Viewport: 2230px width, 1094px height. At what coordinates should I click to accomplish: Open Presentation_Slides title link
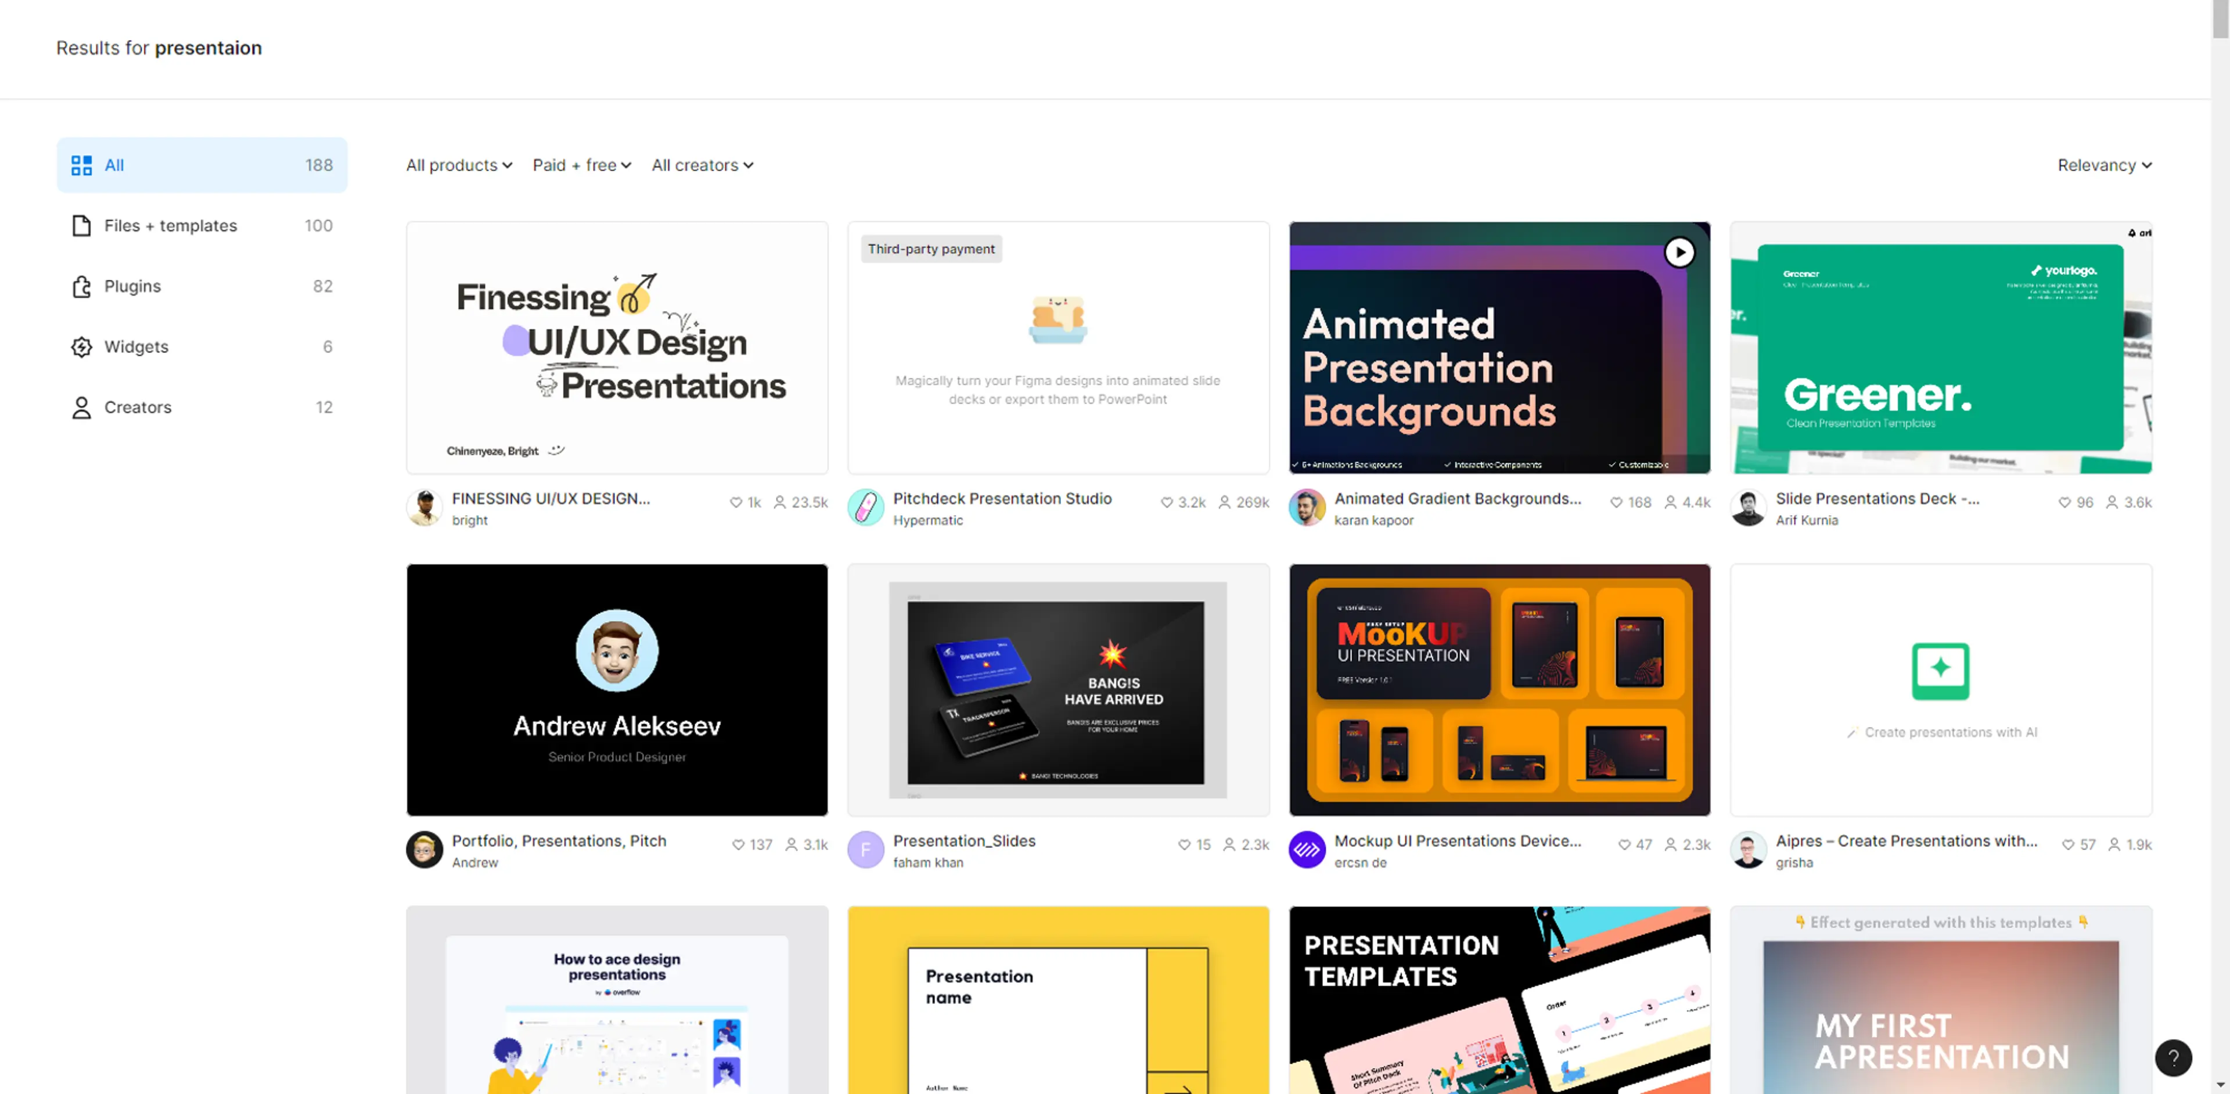965,841
